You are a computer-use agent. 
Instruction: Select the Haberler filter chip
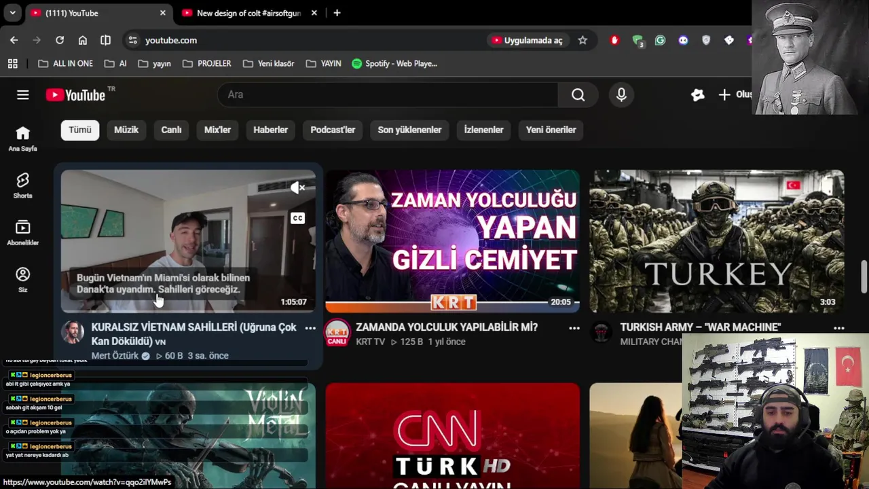tap(270, 130)
